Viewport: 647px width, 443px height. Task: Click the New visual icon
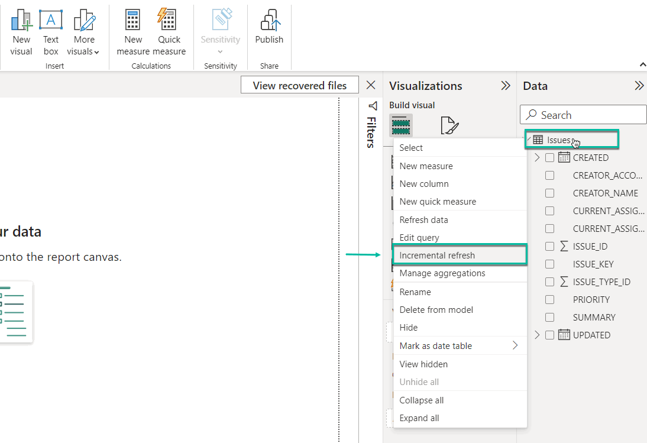point(21,21)
